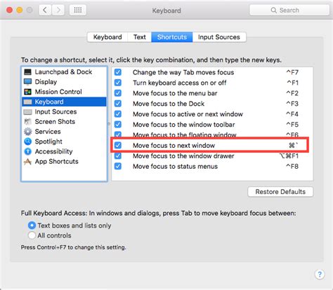Click the App Shortcuts icon in the category list

27,162
